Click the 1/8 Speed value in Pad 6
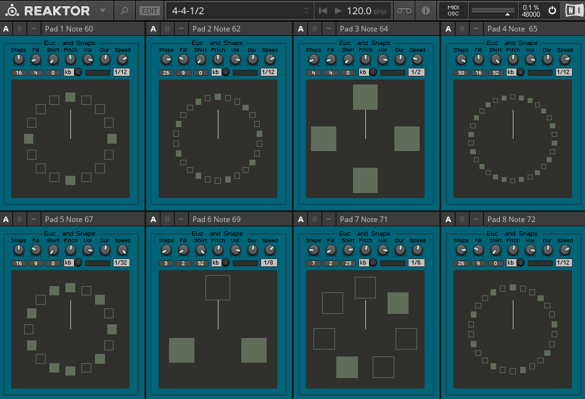 tap(269, 263)
